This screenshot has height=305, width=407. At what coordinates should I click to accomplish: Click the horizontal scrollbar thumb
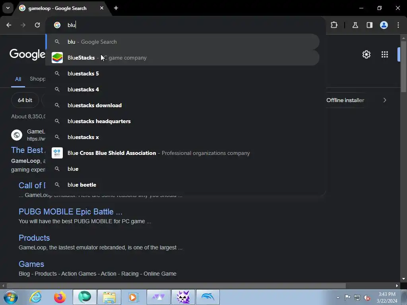tap(176, 286)
